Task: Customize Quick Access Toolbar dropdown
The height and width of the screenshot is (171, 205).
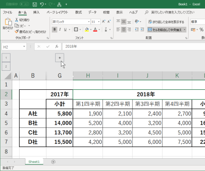Action: tap(66, 5)
